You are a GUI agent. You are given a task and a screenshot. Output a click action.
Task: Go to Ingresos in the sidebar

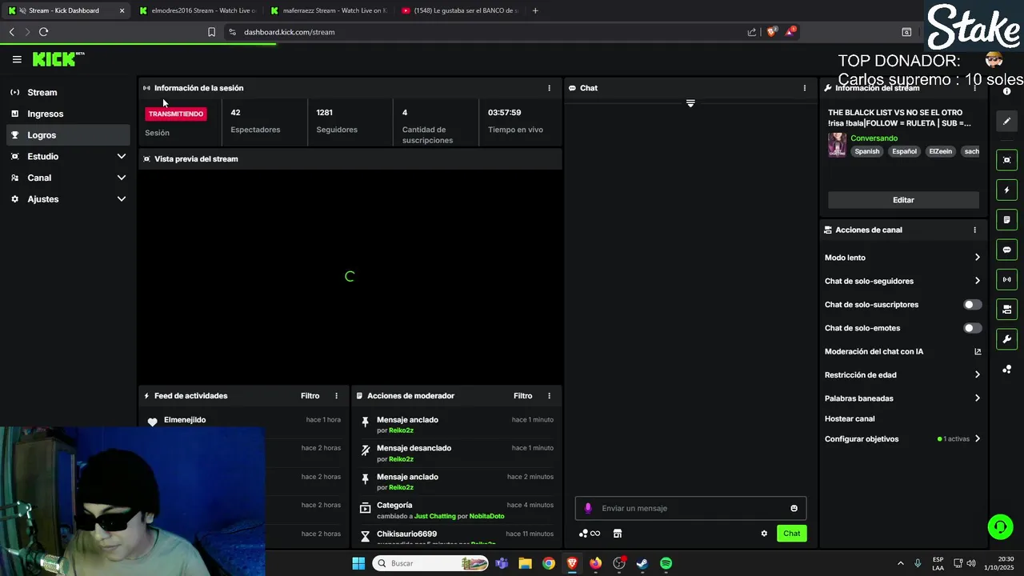68,114
